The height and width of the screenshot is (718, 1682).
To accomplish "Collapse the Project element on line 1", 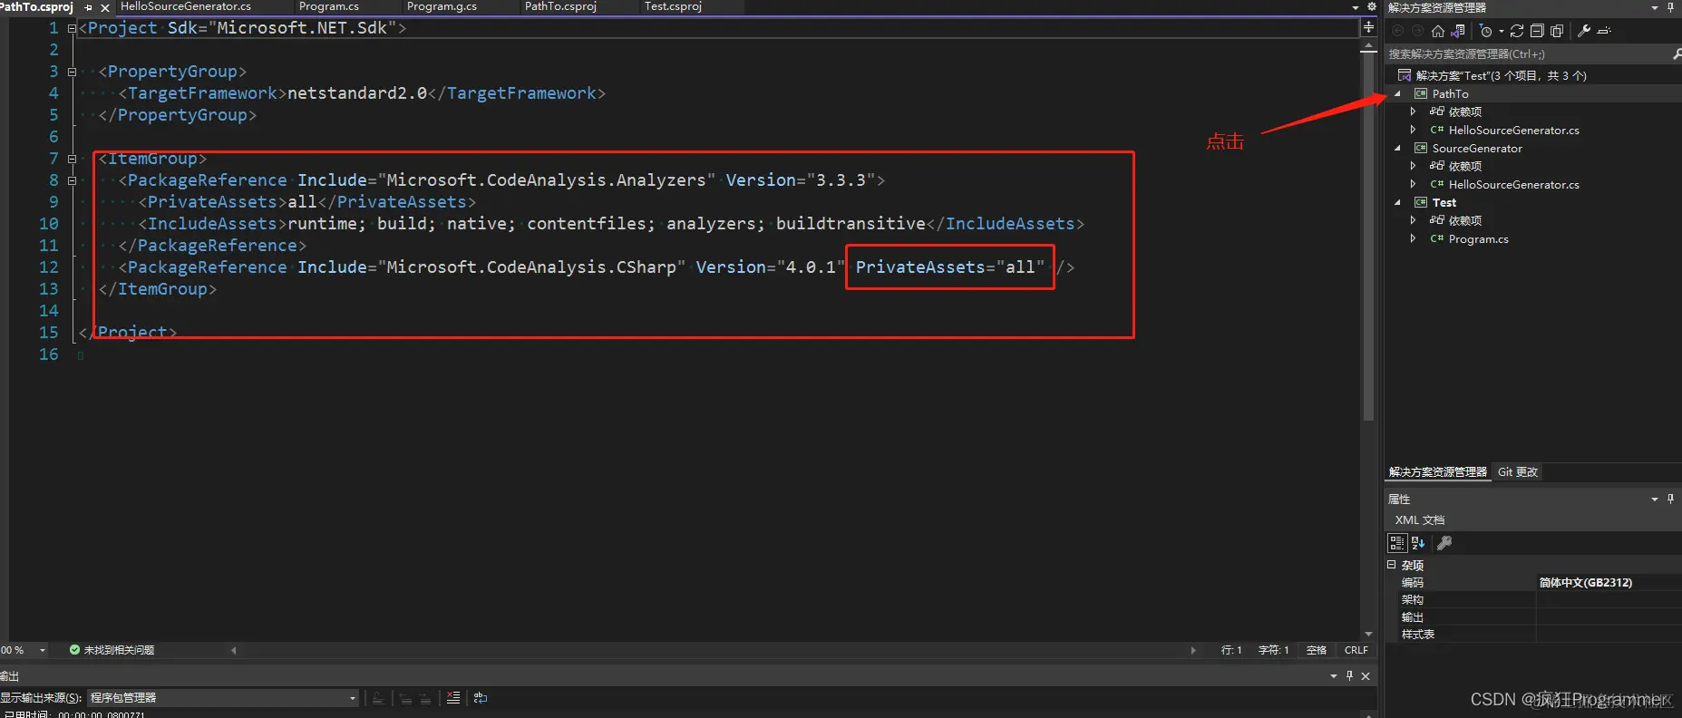I will click(72, 28).
